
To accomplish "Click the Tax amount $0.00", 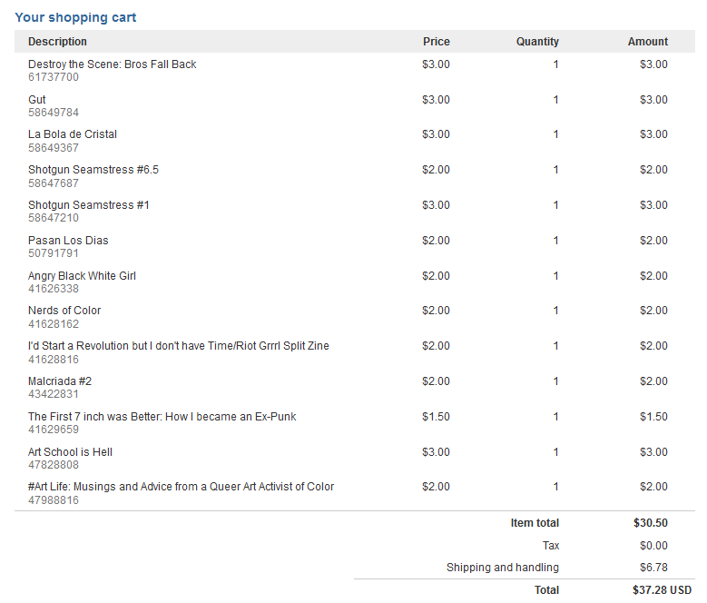I will pos(653,546).
